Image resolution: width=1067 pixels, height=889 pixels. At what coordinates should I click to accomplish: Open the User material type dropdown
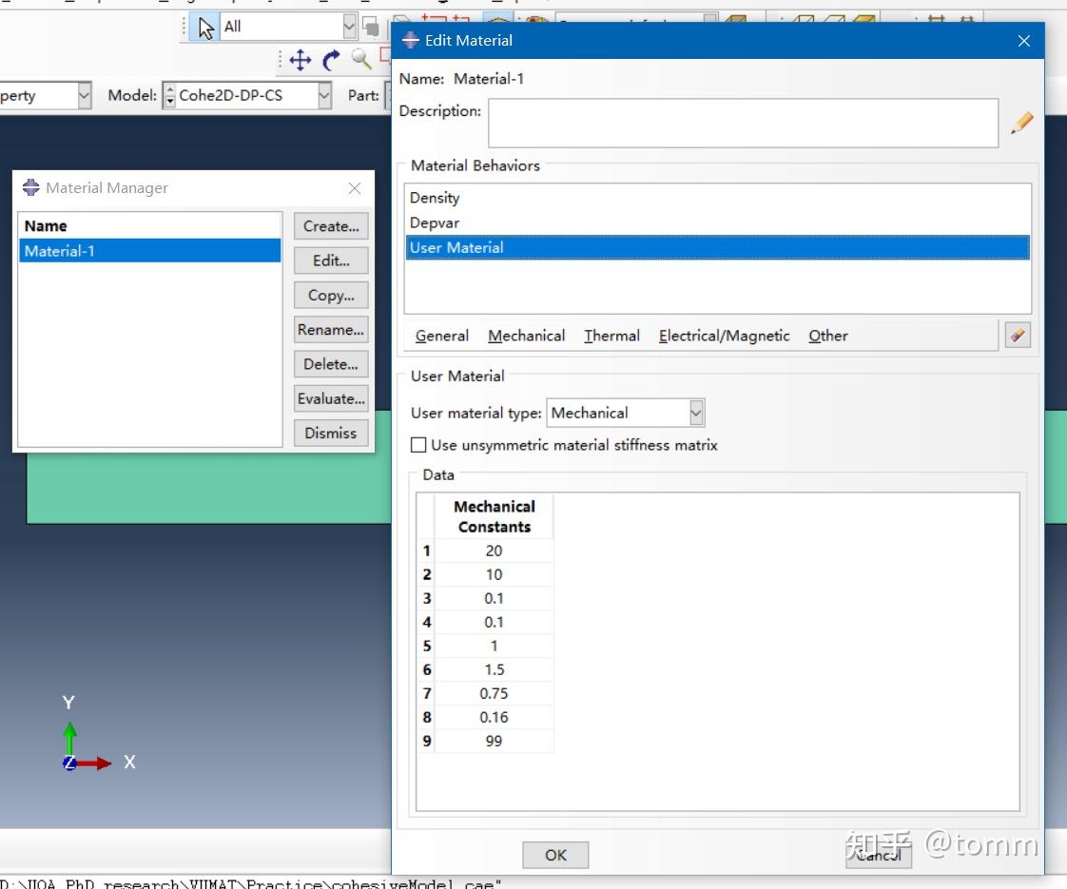click(695, 412)
